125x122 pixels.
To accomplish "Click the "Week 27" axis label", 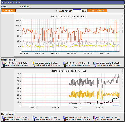I will tap(78, 108).
